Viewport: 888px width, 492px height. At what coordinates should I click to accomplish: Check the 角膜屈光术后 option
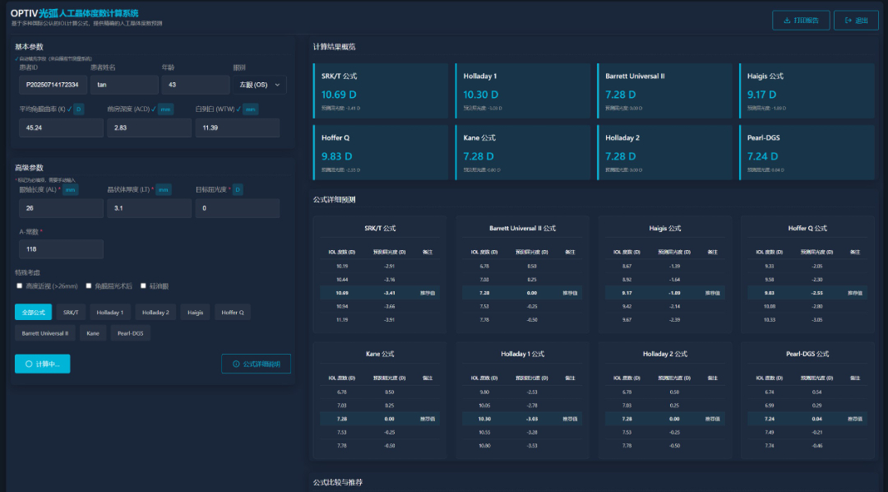[x=89, y=286]
